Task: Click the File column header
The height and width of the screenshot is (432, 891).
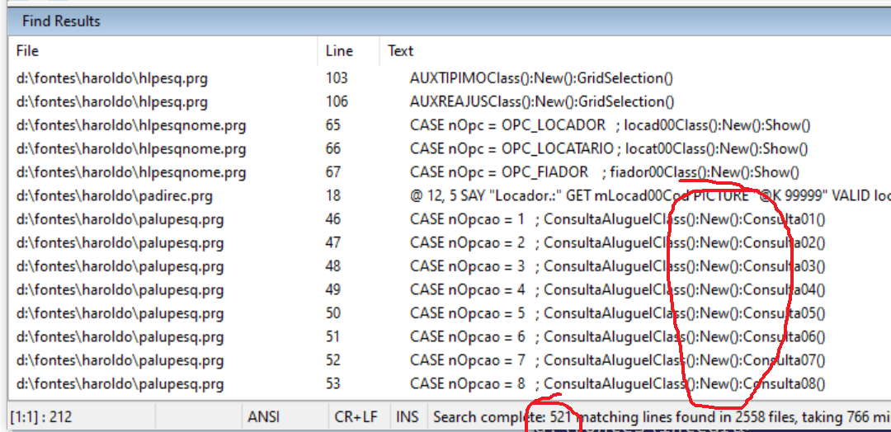Action: (x=27, y=51)
